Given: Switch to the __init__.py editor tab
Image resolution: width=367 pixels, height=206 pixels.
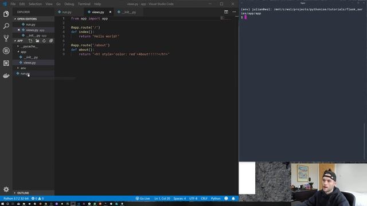Looking at the screenshot, I should click(128, 12).
